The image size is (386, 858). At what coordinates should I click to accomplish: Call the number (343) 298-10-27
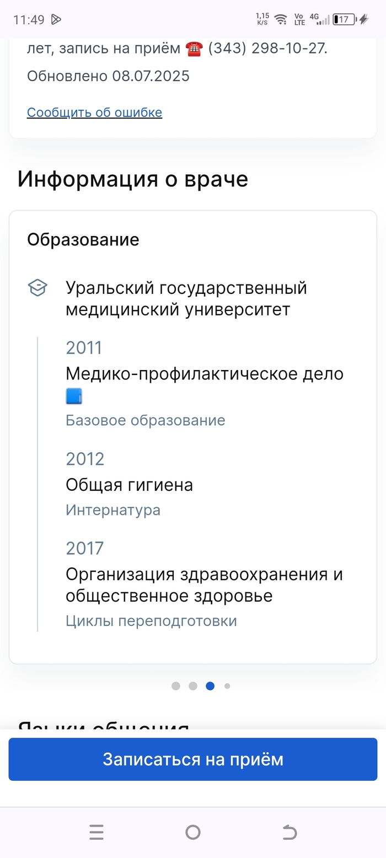(267, 49)
